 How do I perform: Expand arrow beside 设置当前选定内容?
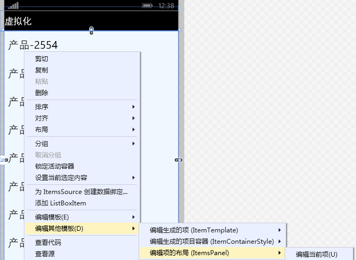pos(134,177)
